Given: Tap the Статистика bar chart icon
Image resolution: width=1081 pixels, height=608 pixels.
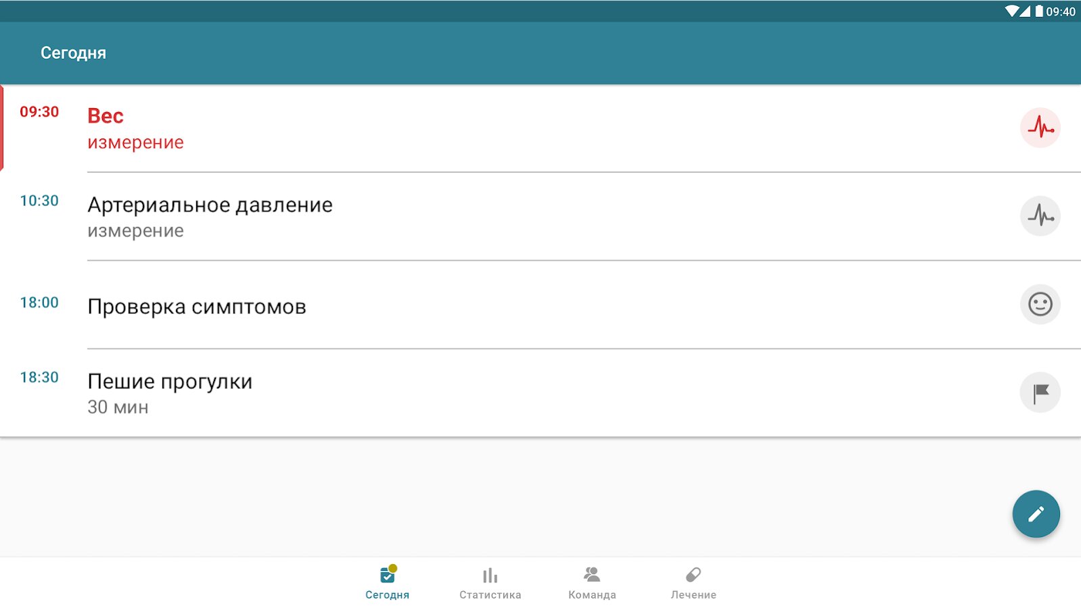Looking at the screenshot, I should [x=490, y=576].
